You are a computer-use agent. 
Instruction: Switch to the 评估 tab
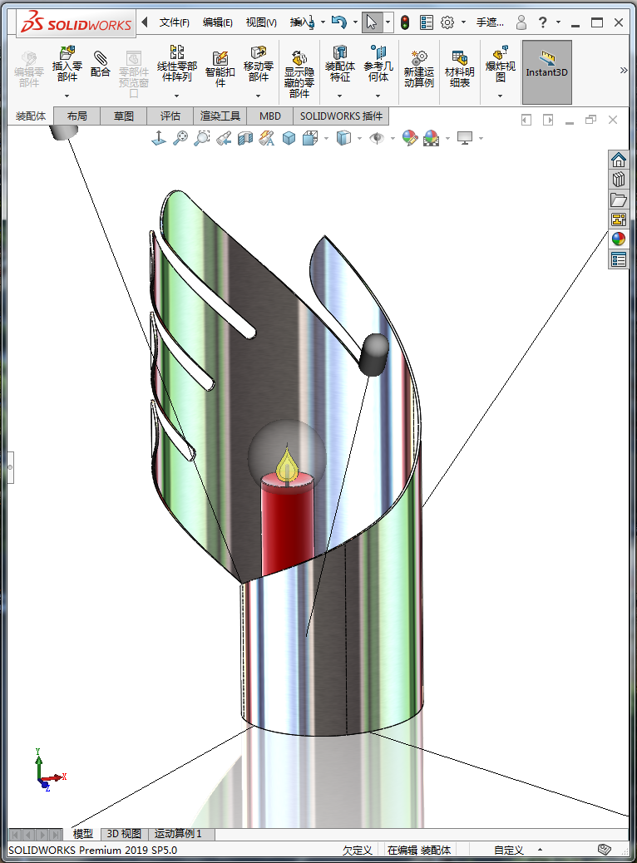(x=170, y=116)
